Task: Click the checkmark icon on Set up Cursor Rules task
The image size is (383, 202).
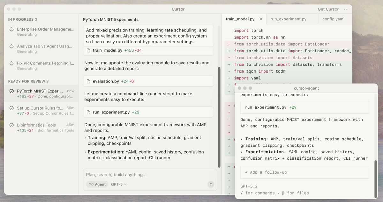Action: pyautogui.click(x=11, y=108)
